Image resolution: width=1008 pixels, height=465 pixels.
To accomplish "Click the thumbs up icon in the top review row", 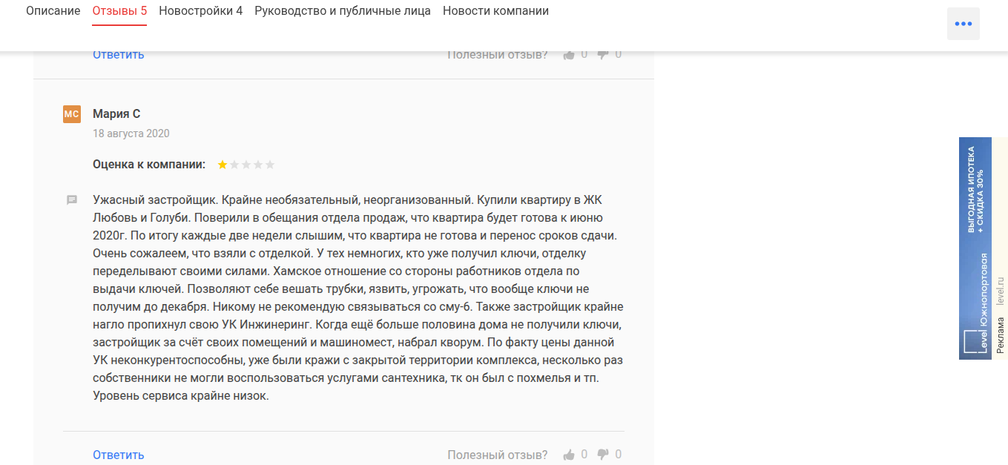I will pos(569,53).
